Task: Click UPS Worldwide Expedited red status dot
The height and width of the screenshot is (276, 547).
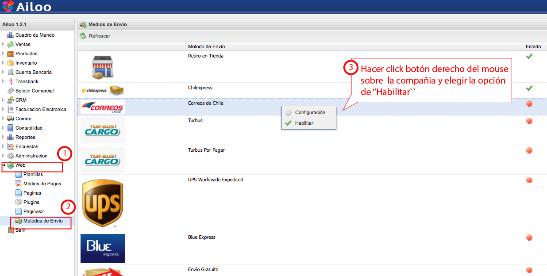Action: point(529,180)
